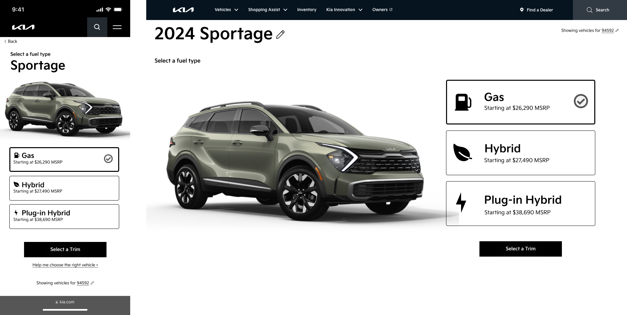Click the Kia logo in mobile header
Screen dimensions: 627x315
[x=23, y=27]
